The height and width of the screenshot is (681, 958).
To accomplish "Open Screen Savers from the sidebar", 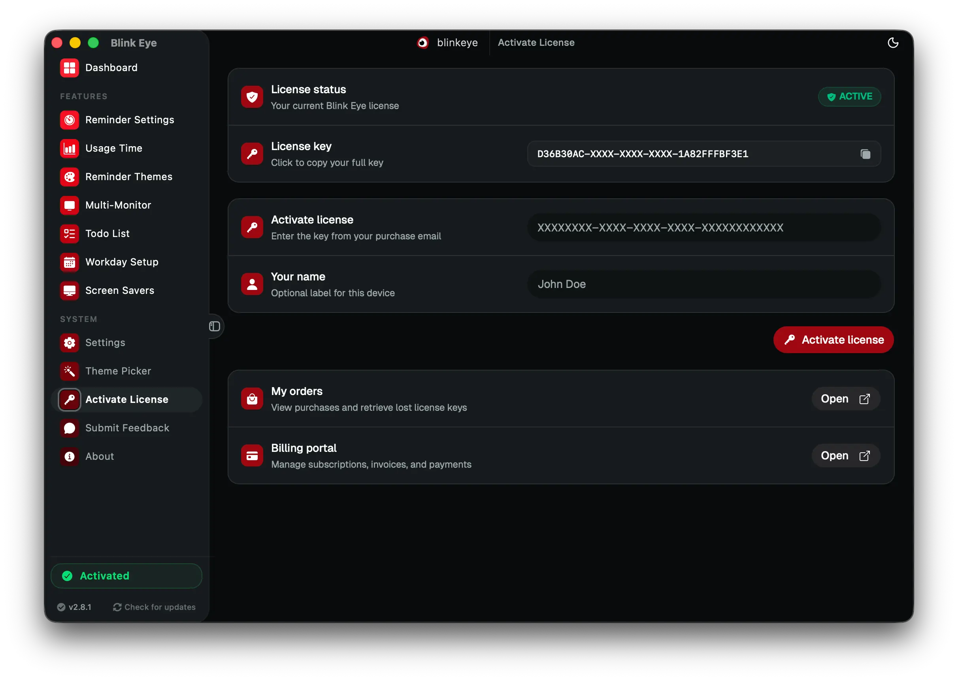I will click(x=119, y=291).
